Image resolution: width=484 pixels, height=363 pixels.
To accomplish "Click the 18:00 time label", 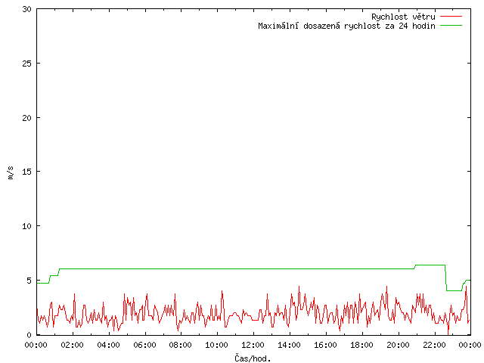I will point(361,345).
